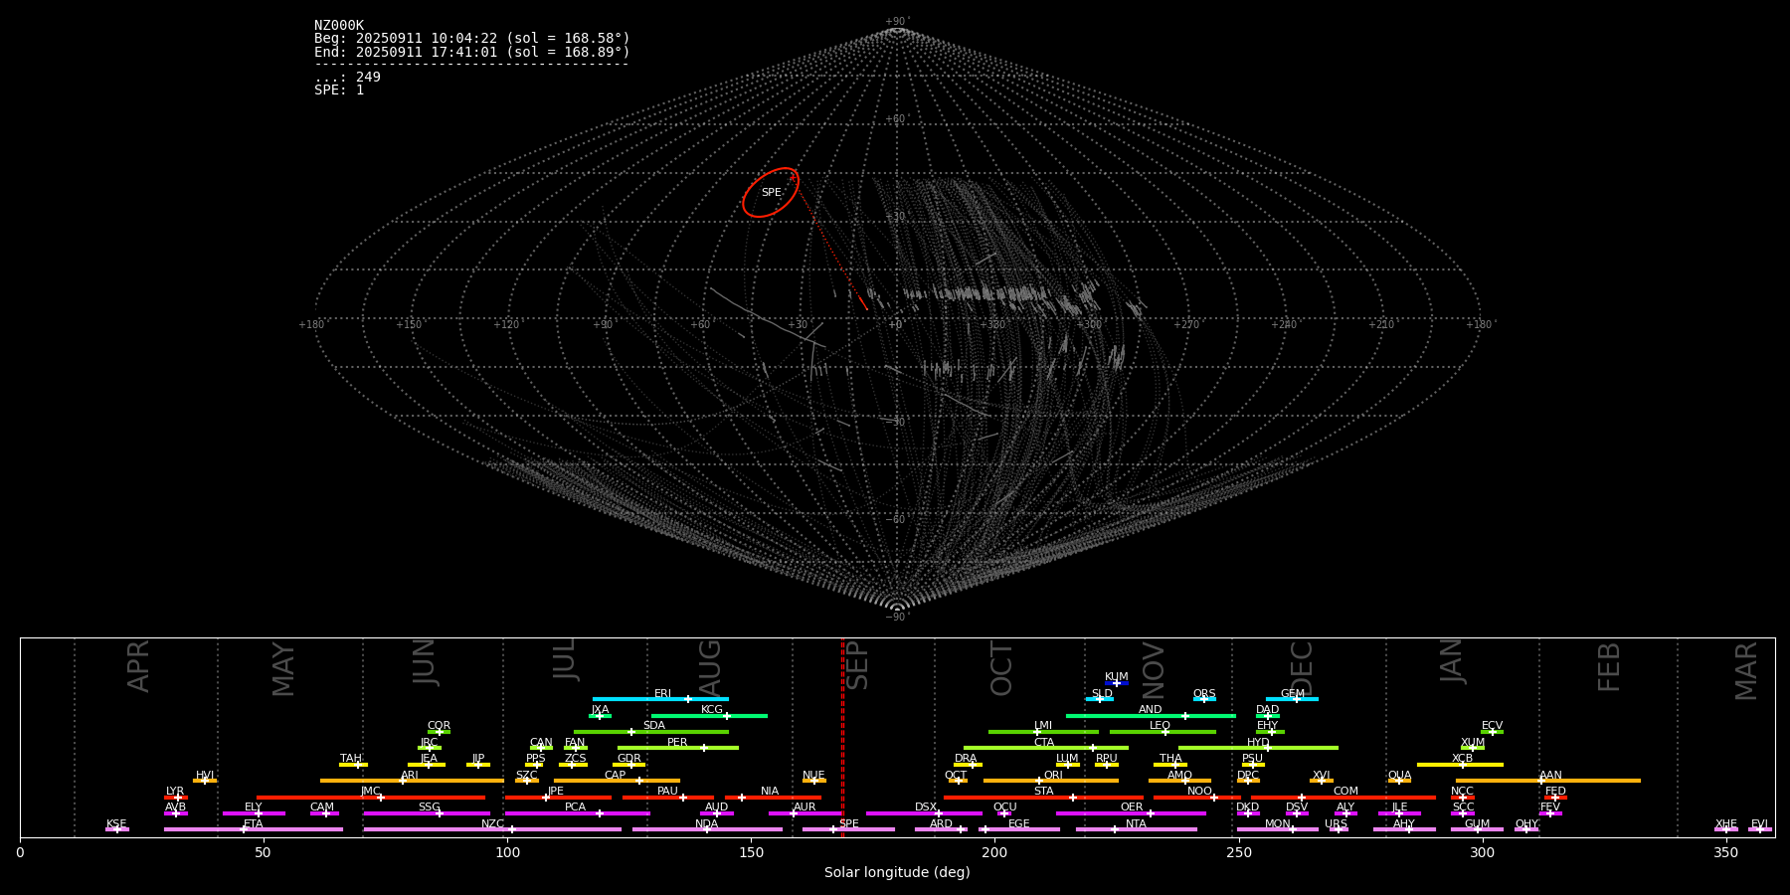Screen dimensions: 1790x895
Task: Click the LYR shower label
Action: [175, 791]
